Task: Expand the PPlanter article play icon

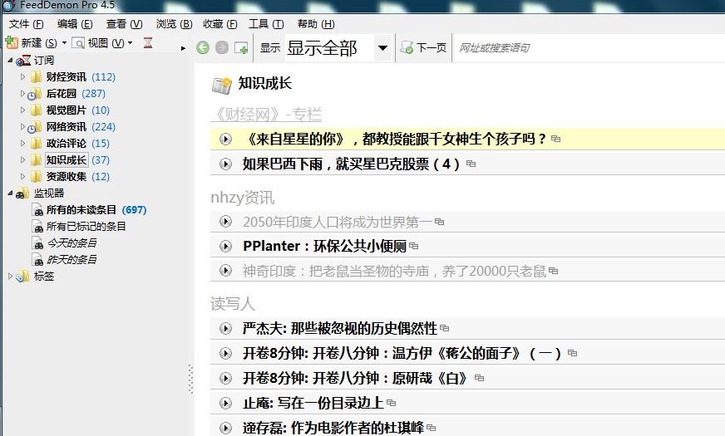Action: click(x=225, y=246)
